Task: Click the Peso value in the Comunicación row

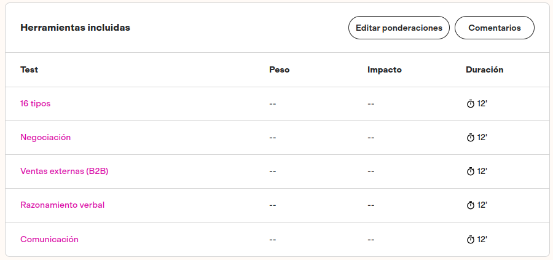Action: click(x=273, y=239)
